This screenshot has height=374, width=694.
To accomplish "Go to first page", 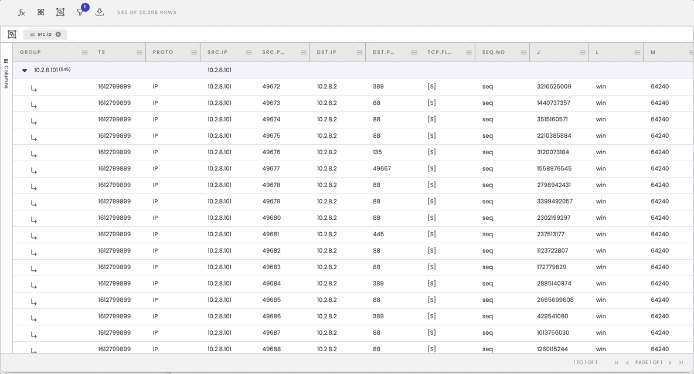I will coord(617,362).
